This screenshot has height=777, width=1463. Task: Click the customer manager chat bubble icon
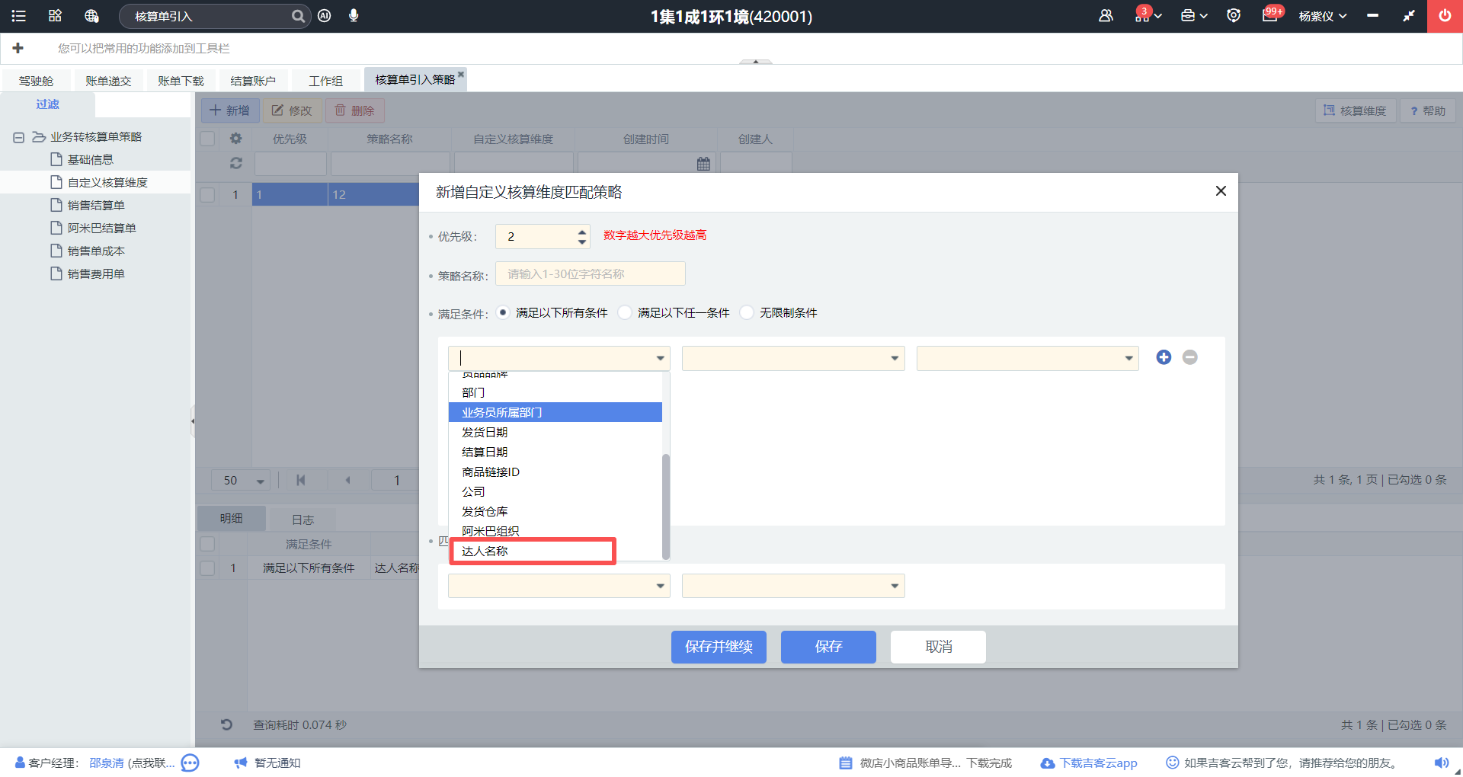click(x=190, y=763)
